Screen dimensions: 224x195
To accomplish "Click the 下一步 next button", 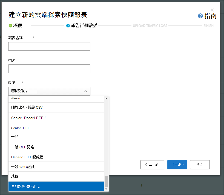I will (177, 165).
